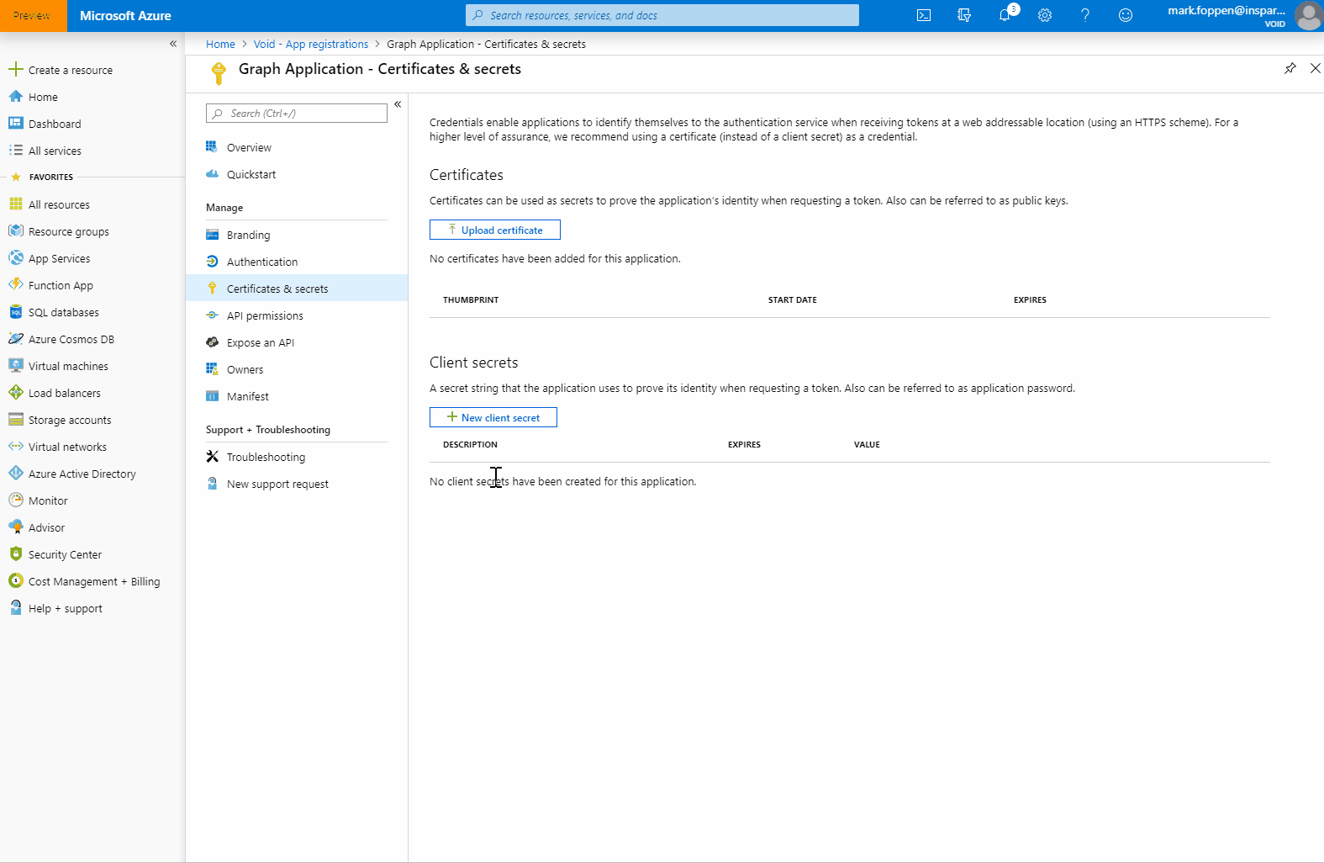This screenshot has height=863, width=1324.
Task: Collapse the main left sidebar
Action: click(173, 44)
